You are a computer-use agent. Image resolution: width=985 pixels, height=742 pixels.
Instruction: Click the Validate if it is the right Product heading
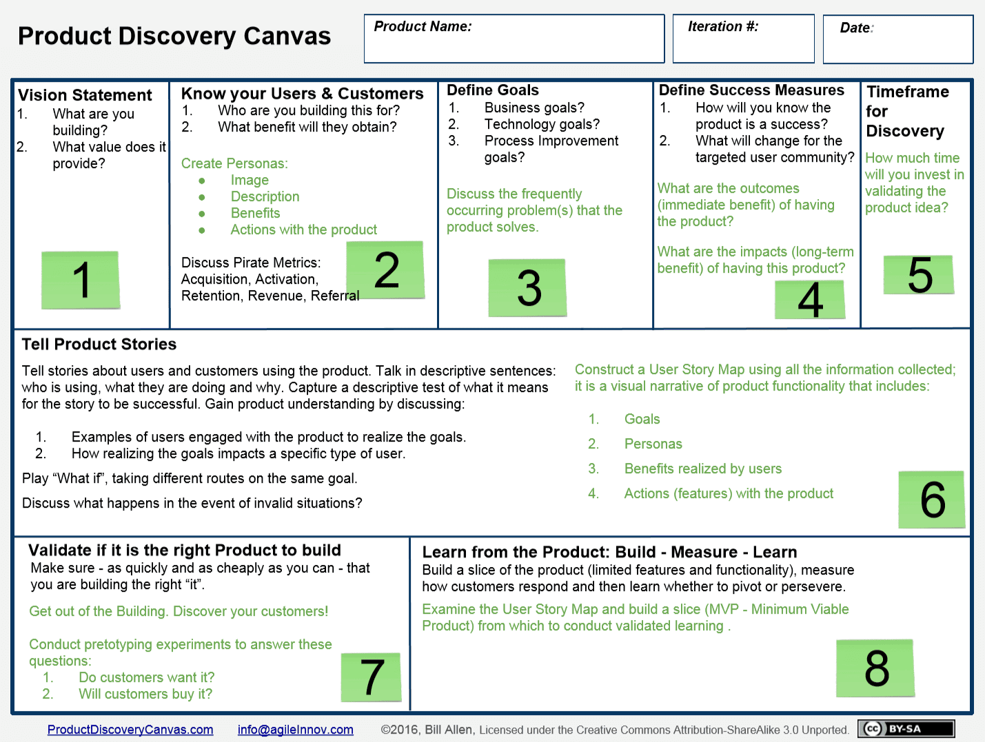[185, 550]
